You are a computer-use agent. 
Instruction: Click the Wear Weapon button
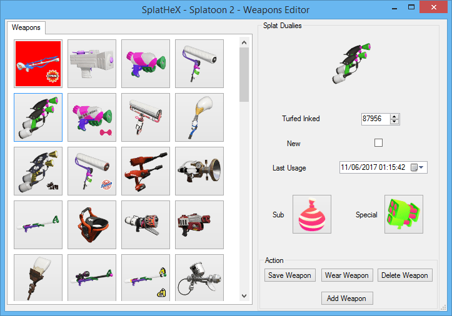(347, 275)
